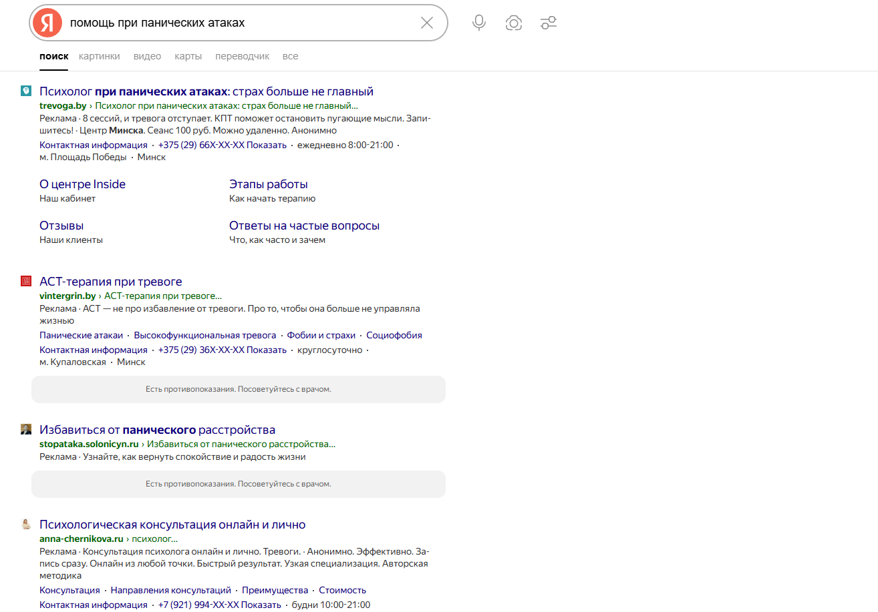The height and width of the screenshot is (612, 878).
Task: Open the «Направления консультаций» sublink
Action: (x=171, y=590)
